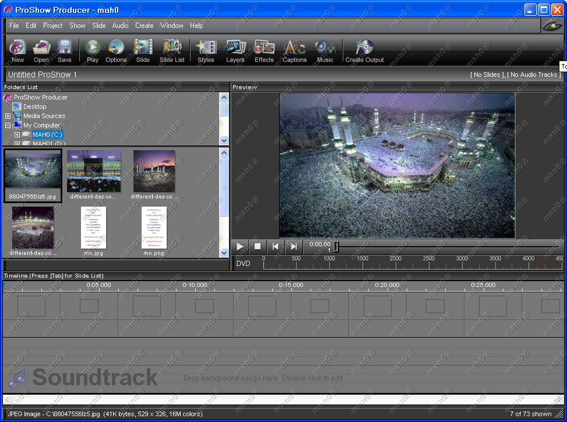Open the Audio menu
567x422 pixels.
120,26
